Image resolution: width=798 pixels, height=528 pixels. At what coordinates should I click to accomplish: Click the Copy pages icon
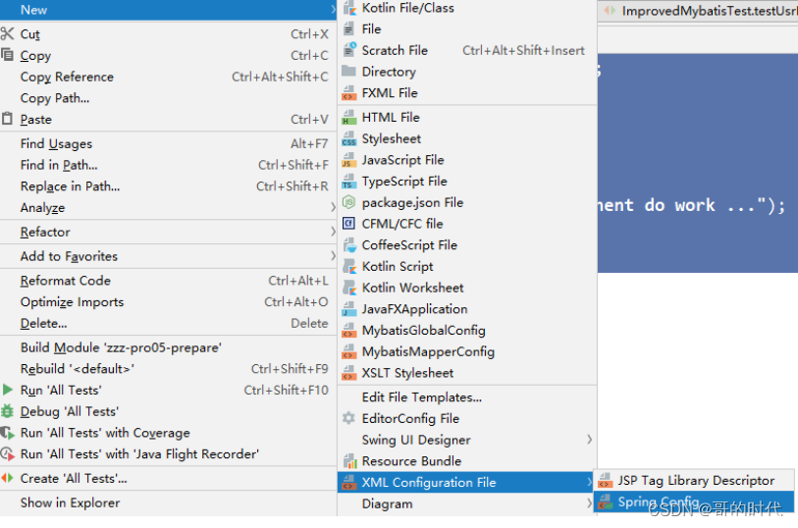point(7,54)
